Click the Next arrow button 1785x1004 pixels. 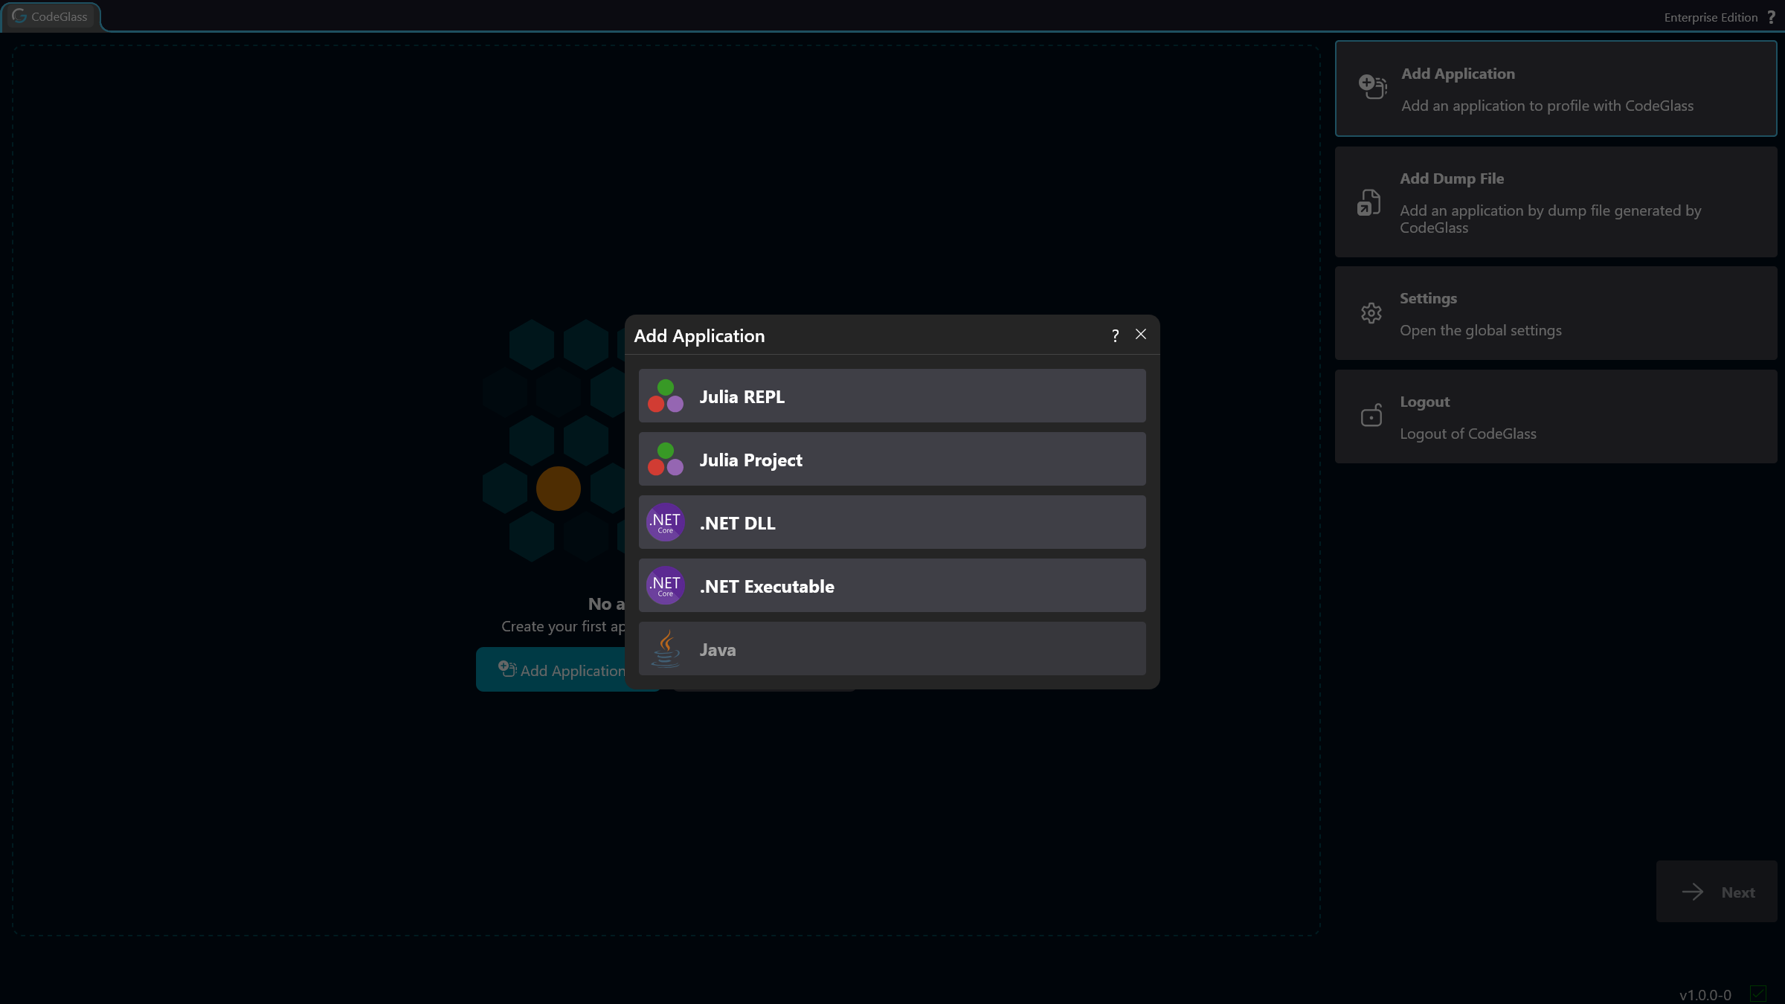click(1717, 892)
